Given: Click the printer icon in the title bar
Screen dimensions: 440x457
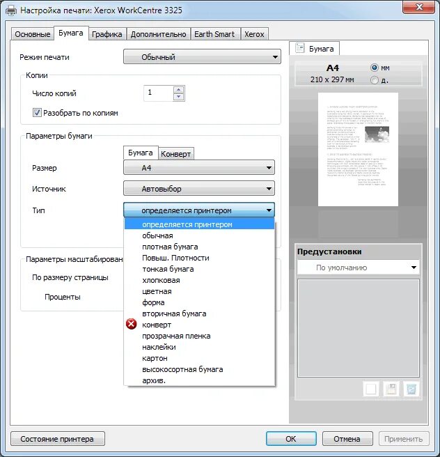Looking at the screenshot, I should 11,10.
